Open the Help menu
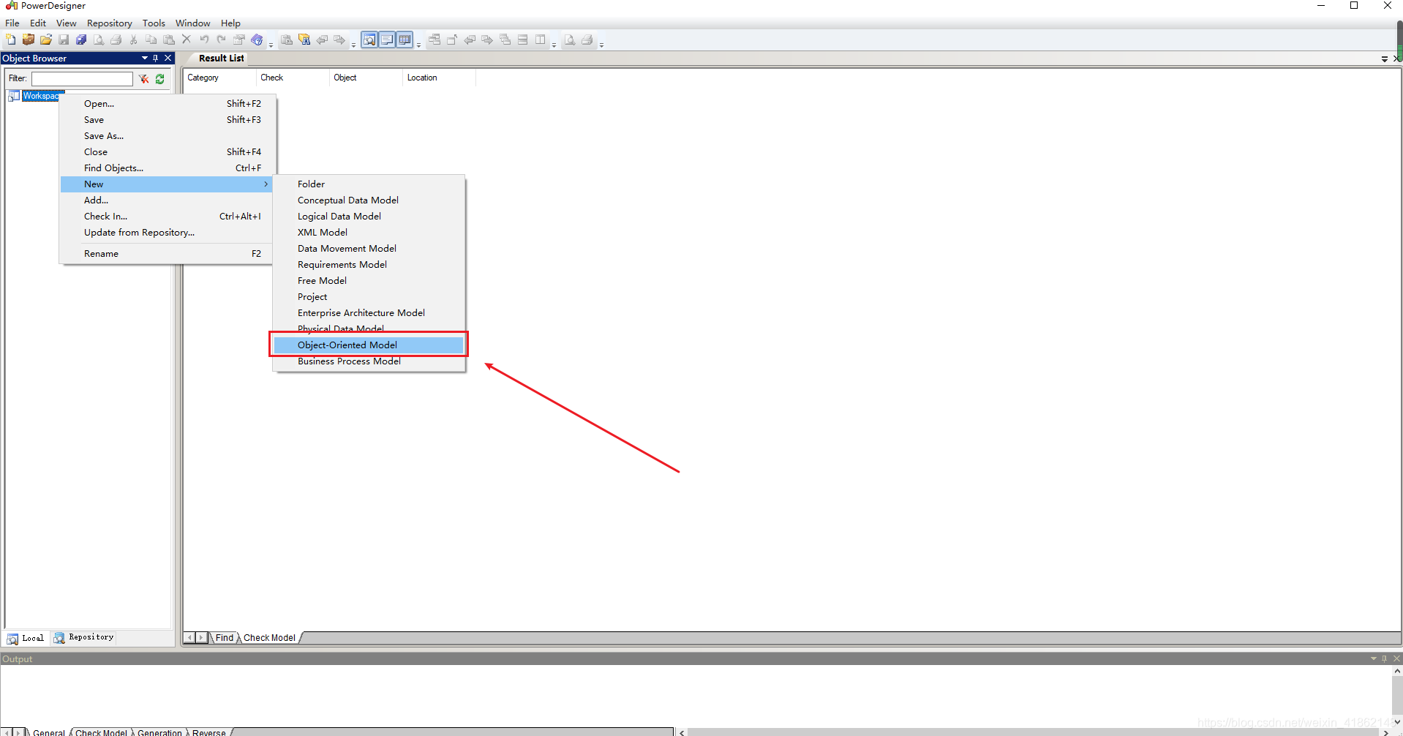This screenshot has width=1403, height=736. click(230, 23)
